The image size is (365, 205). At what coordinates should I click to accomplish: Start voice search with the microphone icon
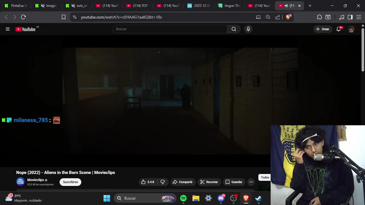point(248,29)
